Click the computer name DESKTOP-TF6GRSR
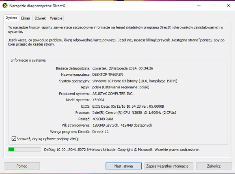Screen dimensions: 235x174 point(108,75)
